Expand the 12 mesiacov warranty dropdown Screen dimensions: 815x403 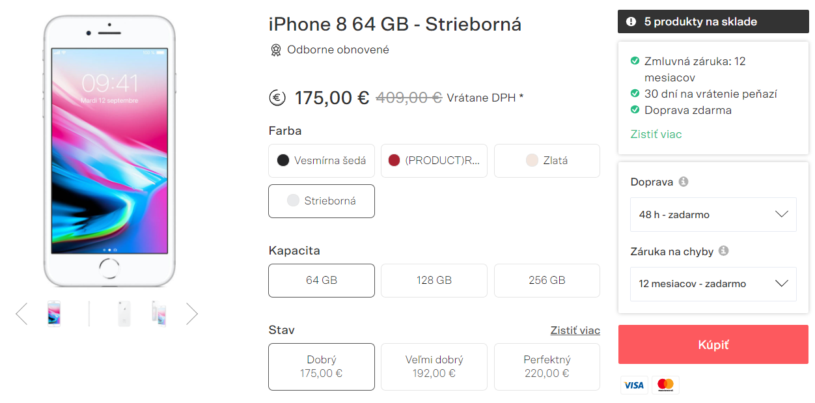tap(713, 284)
